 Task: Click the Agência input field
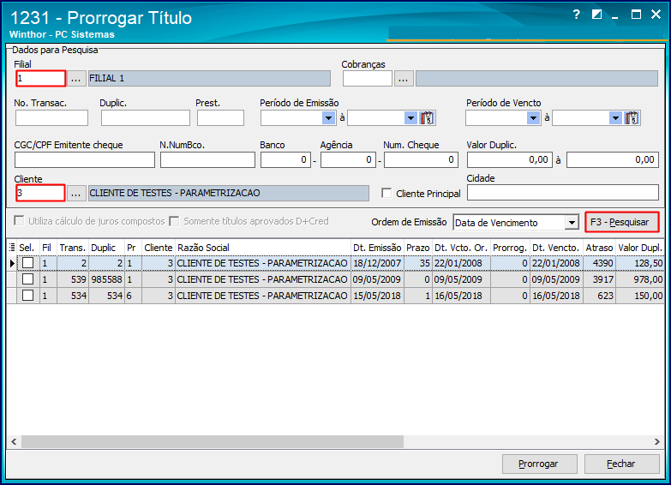pyautogui.click(x=348, y=160)
